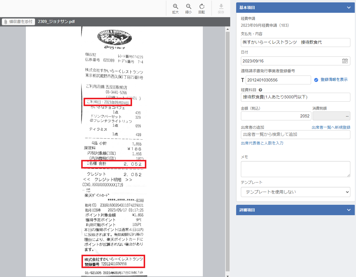Click the 出席者一覧から検索して追加 search field
356x277 pixels.
coord(295,135)
